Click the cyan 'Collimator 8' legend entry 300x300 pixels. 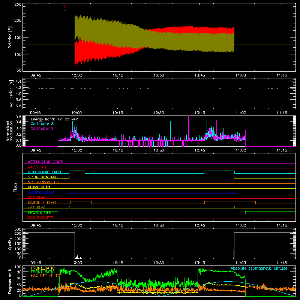[x=42, y=124]
